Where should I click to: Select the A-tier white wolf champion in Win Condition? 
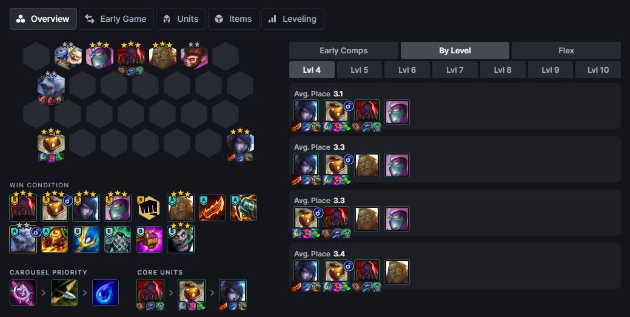(23, 239)
